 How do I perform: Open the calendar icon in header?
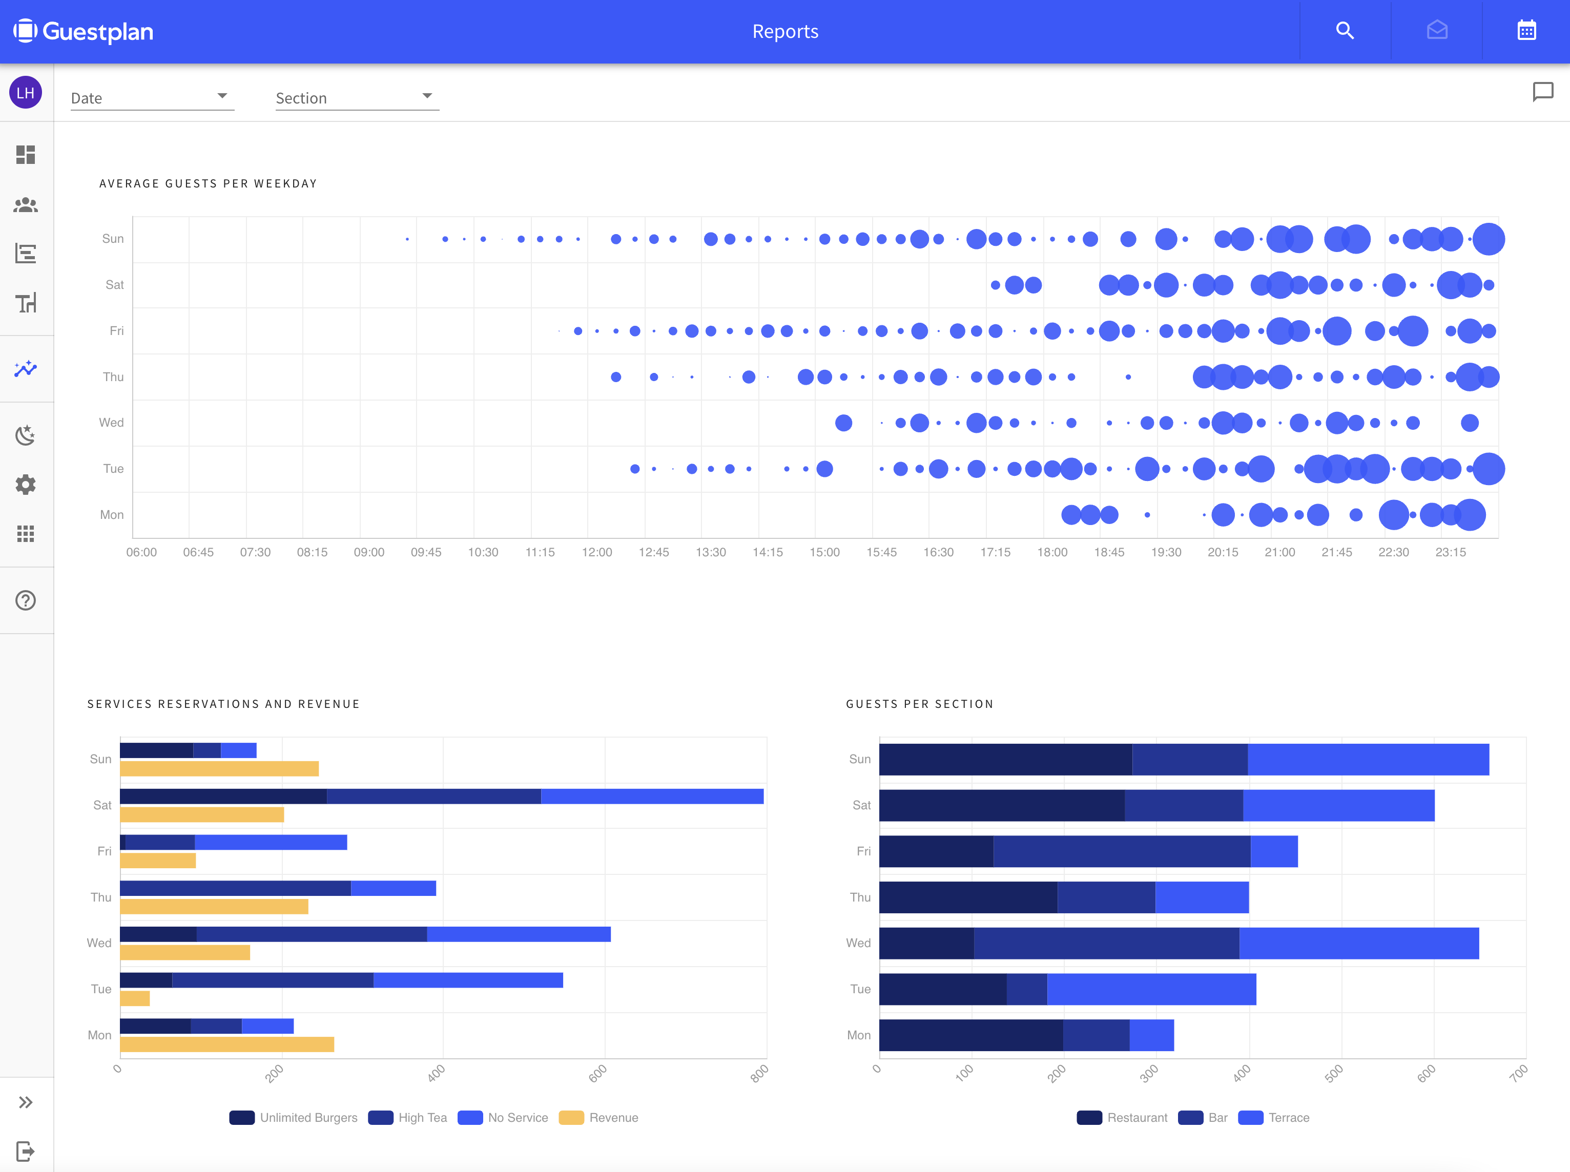1526,31
